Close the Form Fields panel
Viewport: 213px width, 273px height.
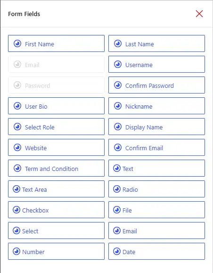point(199,14)
